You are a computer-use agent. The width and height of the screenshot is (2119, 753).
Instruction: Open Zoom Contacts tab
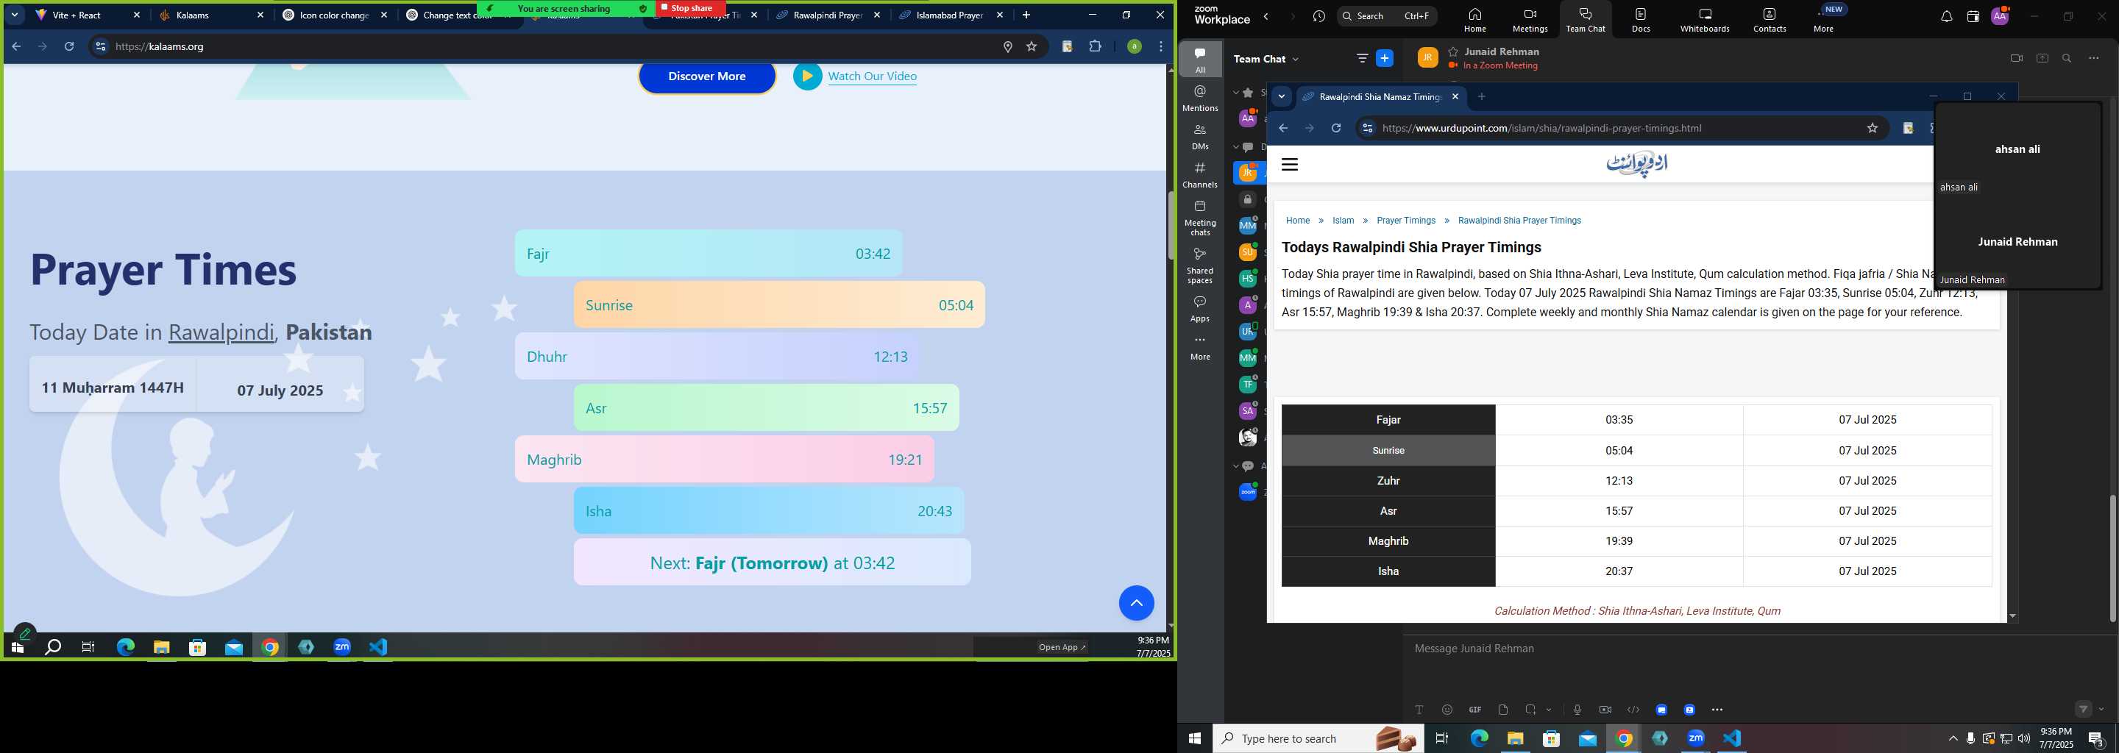point(1770,21)
